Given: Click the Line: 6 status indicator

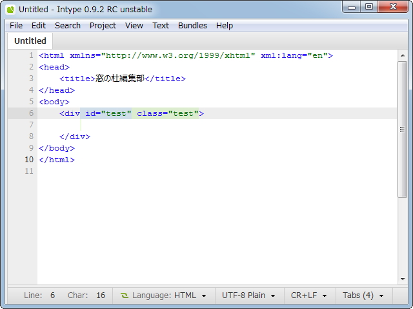Looking at the screenshot, I should pyautogui.click(x=39, y=295).
